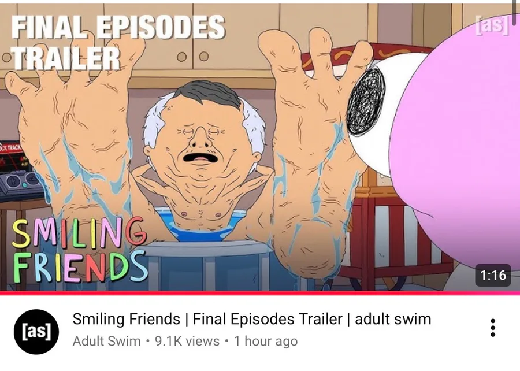The height and width of the screenshot is (371, 520).
Task: Open the three-dot video options menu
Action: coord(493,328)
